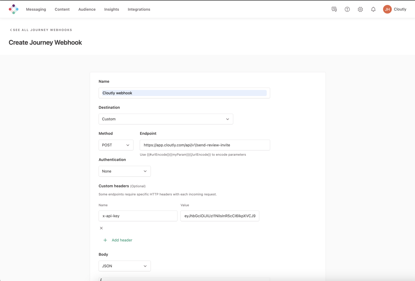415x281 pixels.
Task: Click the JH avatar for Cloutly workspace
Action: (387, 9)
